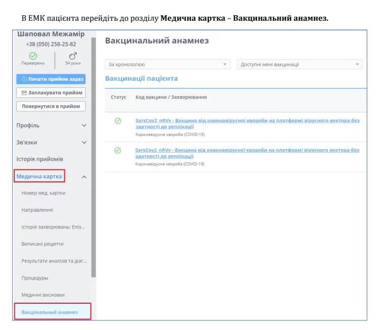Click status checkmark icon of second vaccination row

pyautogui.click(x=118, y=151)
